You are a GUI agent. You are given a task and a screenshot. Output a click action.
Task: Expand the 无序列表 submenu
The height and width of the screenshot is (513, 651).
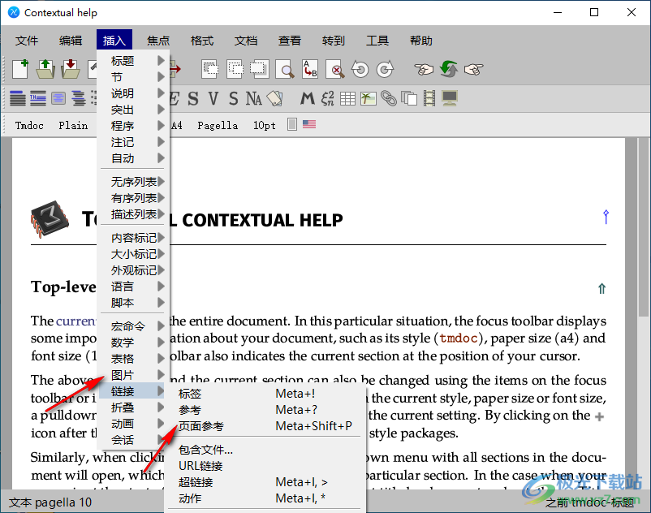(x=133, y=181)
